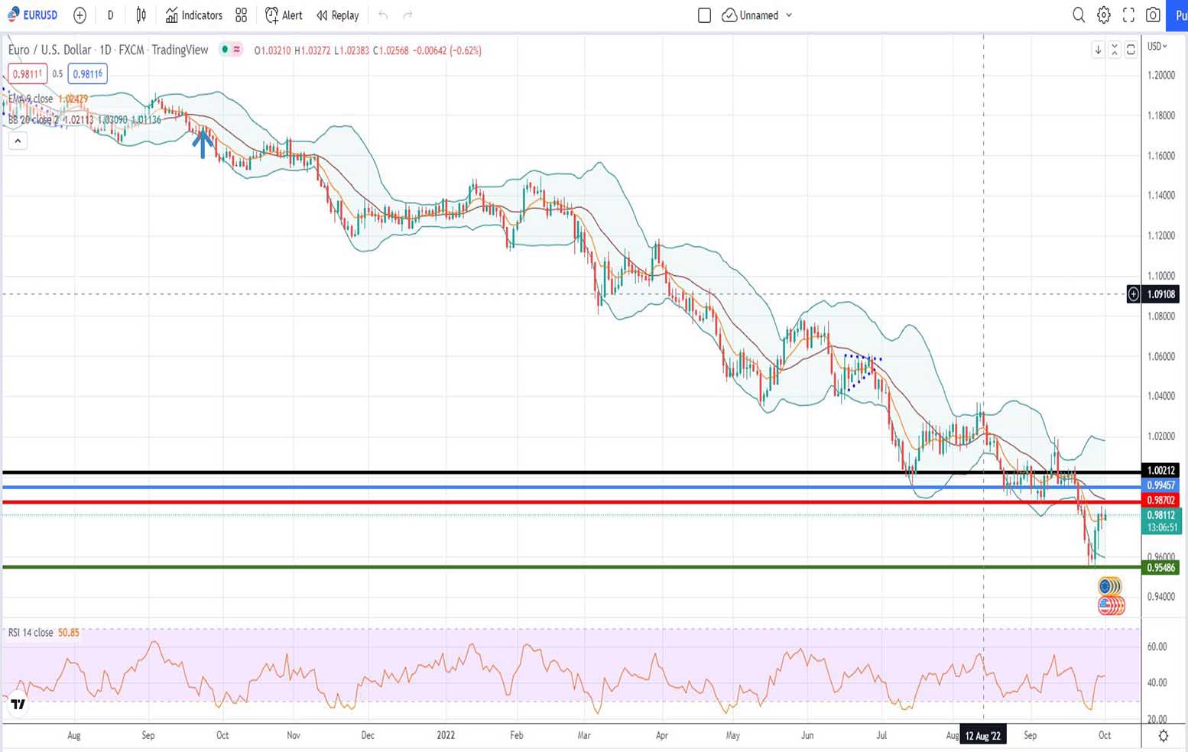
Task: Take a chart snapshot with camera icon
Action: point(1153,15)
